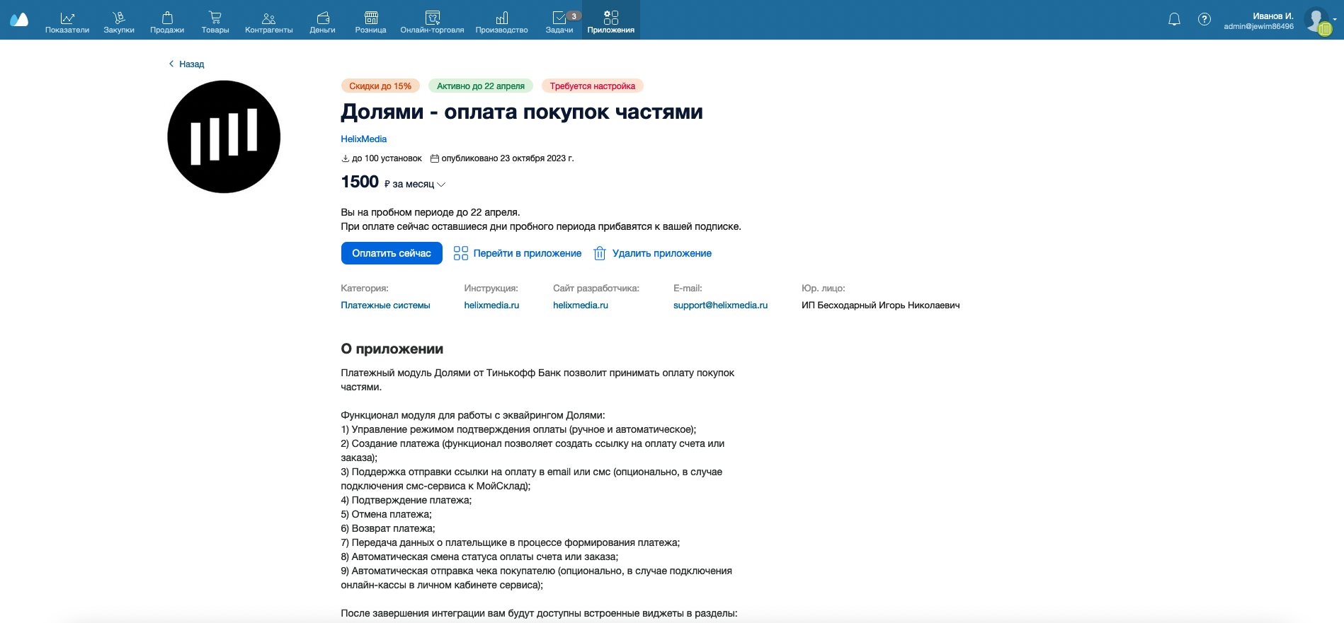This screenshot has height=623, width=1344.
Task: Click the Долями app logo
Action: click(x=224, y=136)
